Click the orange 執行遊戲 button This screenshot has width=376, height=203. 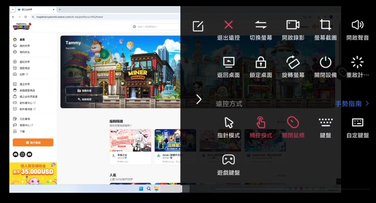tap(33, 142)
